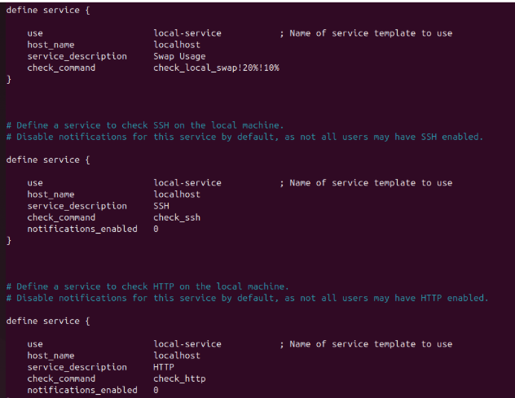The width and height of the screenshot is (515, 398).
Task: Click the comment 'Define a service to check HTTP'
Action: click(x=147, y=286)
